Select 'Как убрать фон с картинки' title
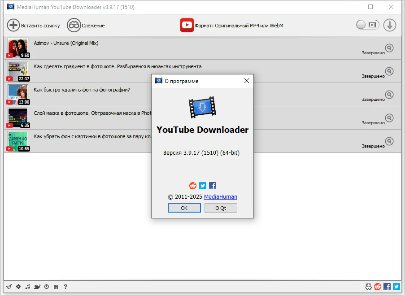The image size is (405, 296). pyautogui.click(x=92, y=136)
